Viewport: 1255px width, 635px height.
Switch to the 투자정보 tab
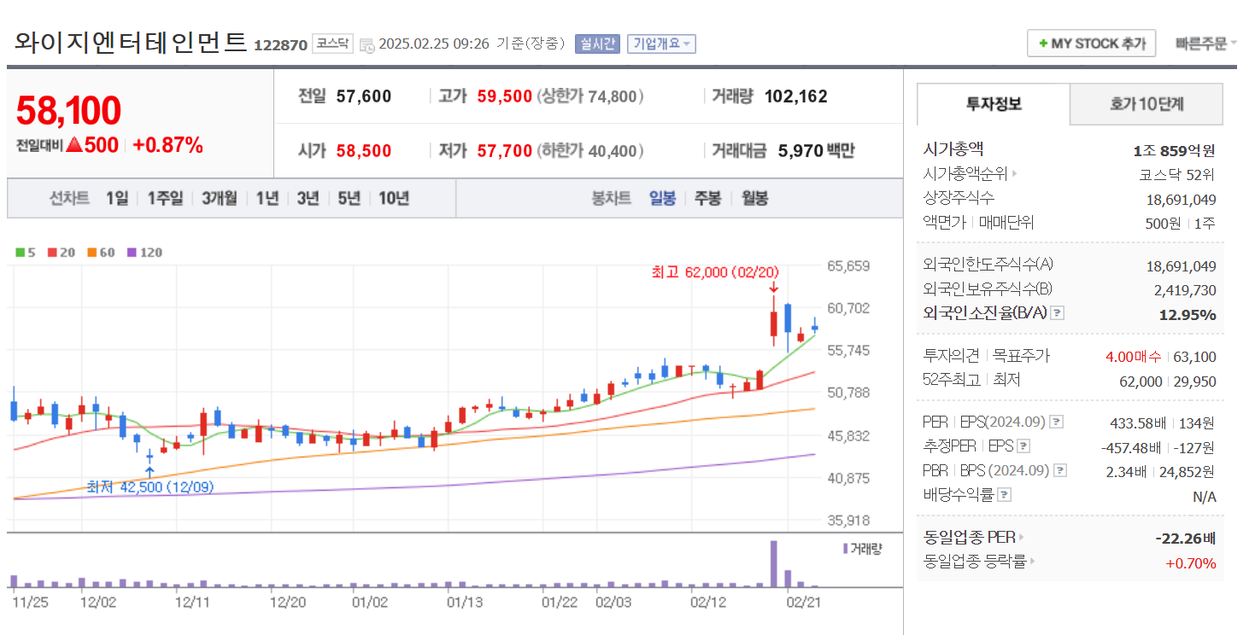pos(994,104)
